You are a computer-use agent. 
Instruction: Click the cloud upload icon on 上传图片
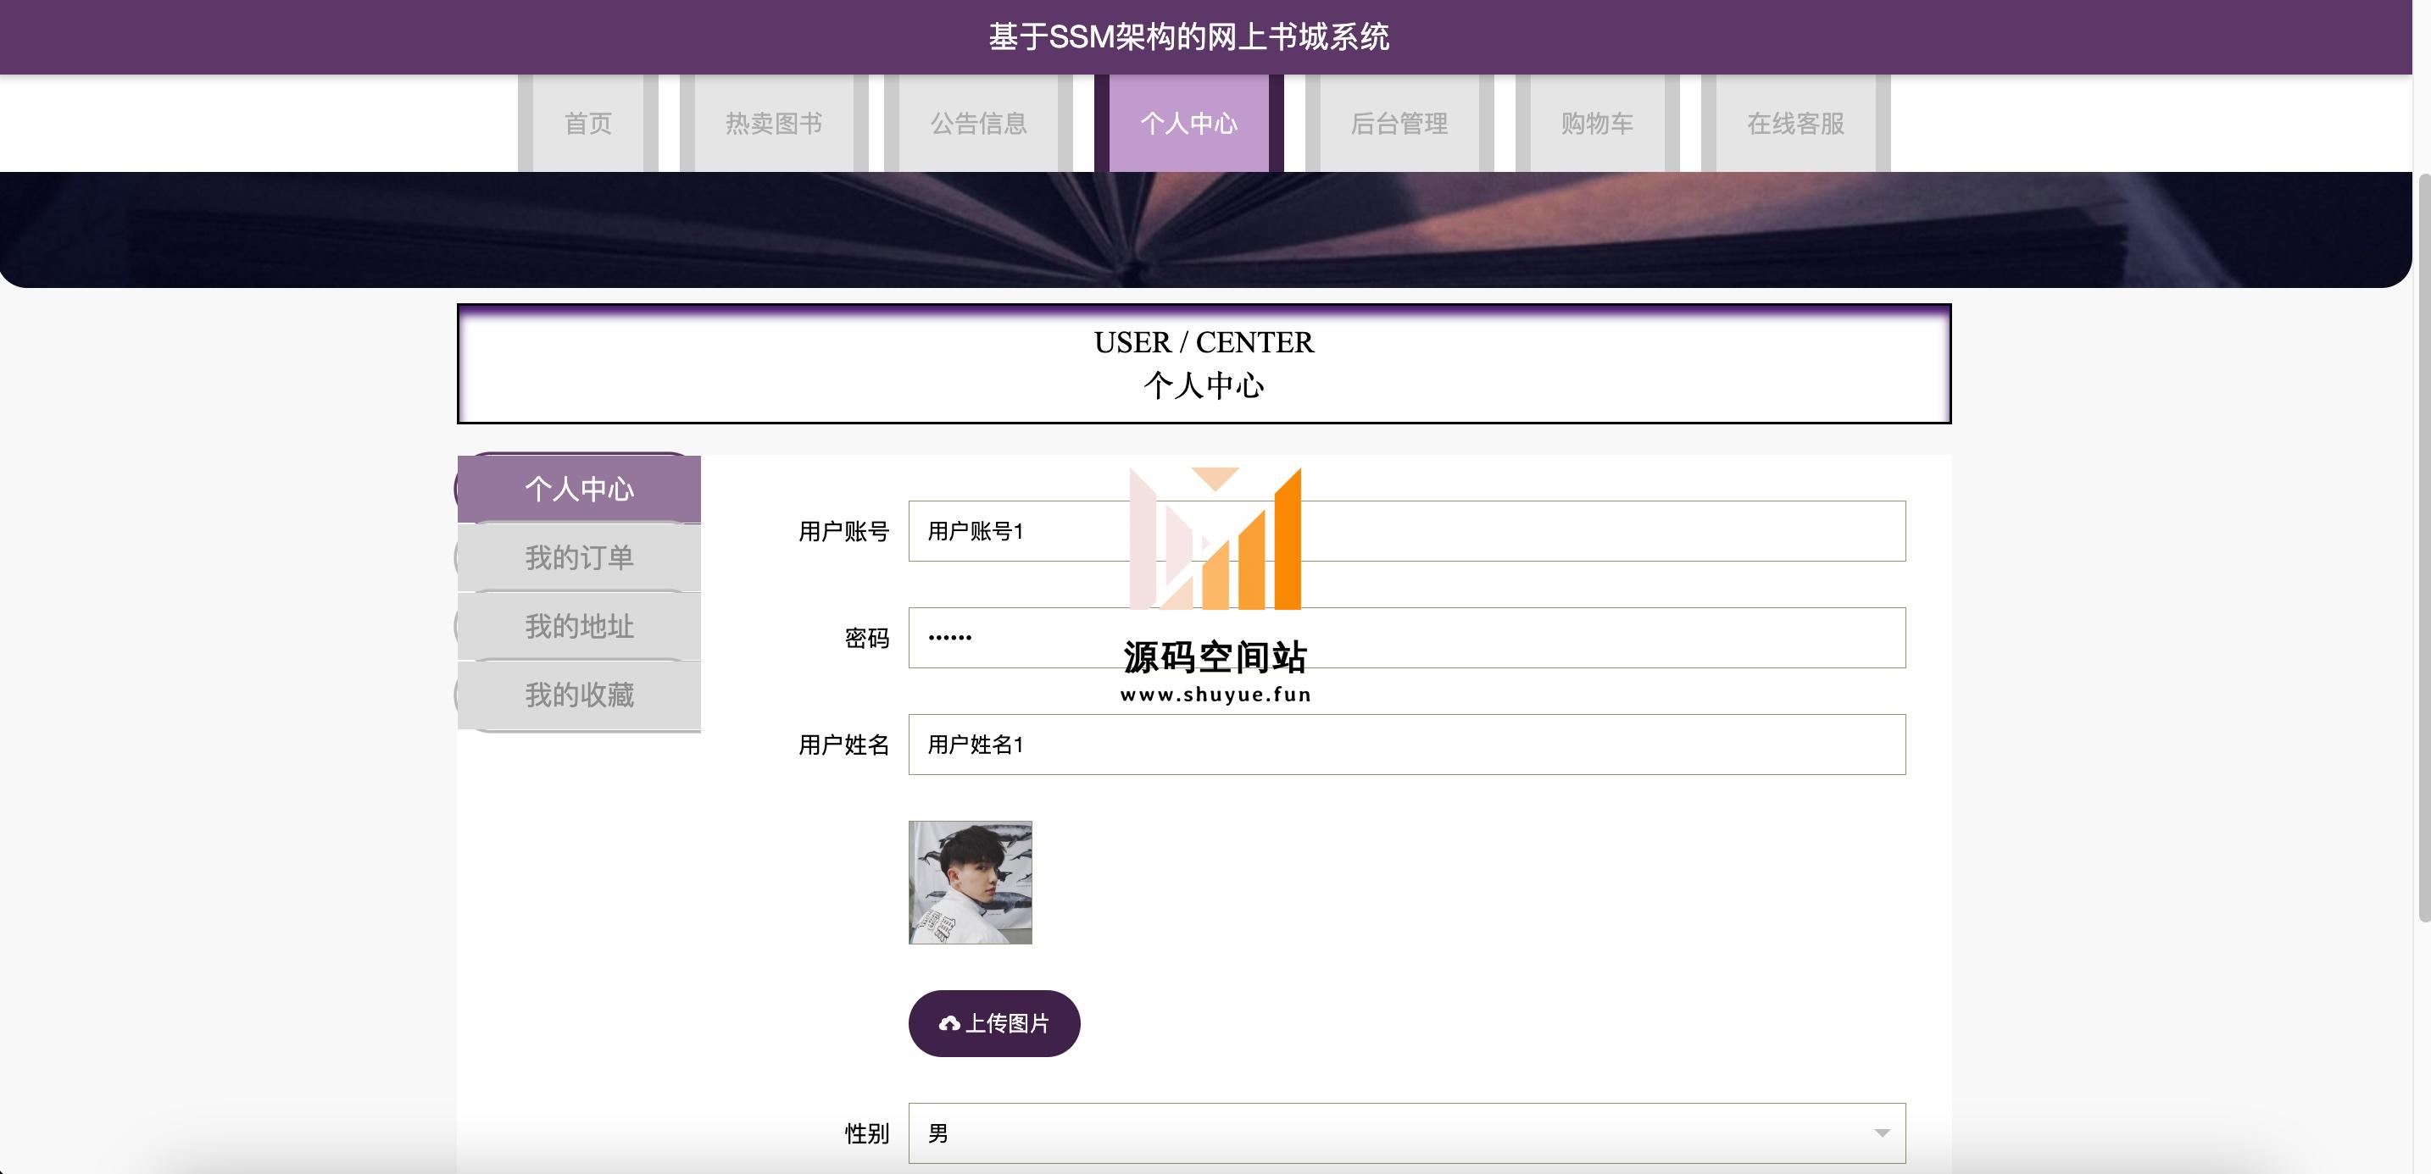[x=949, y=1024]
